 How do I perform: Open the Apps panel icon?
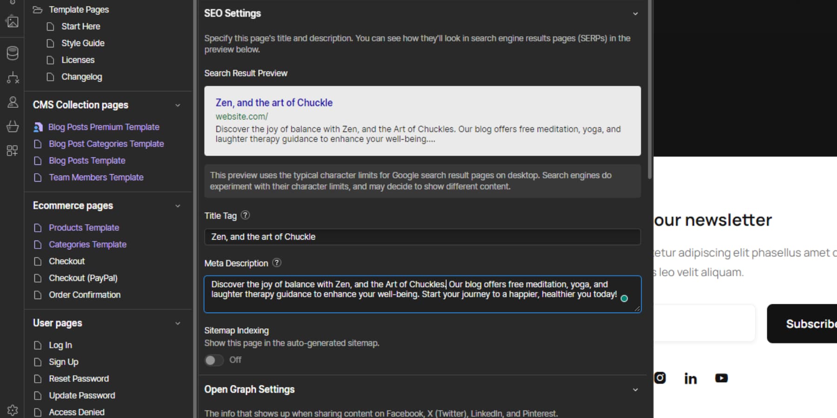point(12,150)
